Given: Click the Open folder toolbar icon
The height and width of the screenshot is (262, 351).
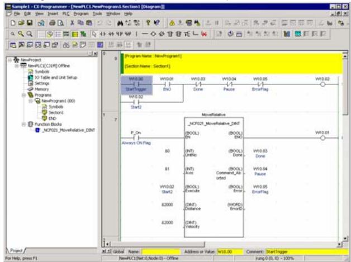Looking at the screenshot, I should 21,23.
